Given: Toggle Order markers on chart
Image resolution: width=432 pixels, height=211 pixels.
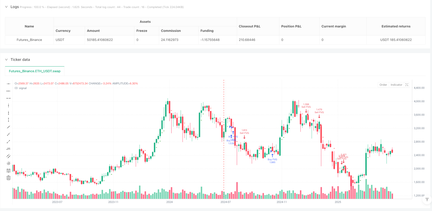Looking at the screenshot, I should (x=383, y=85).
